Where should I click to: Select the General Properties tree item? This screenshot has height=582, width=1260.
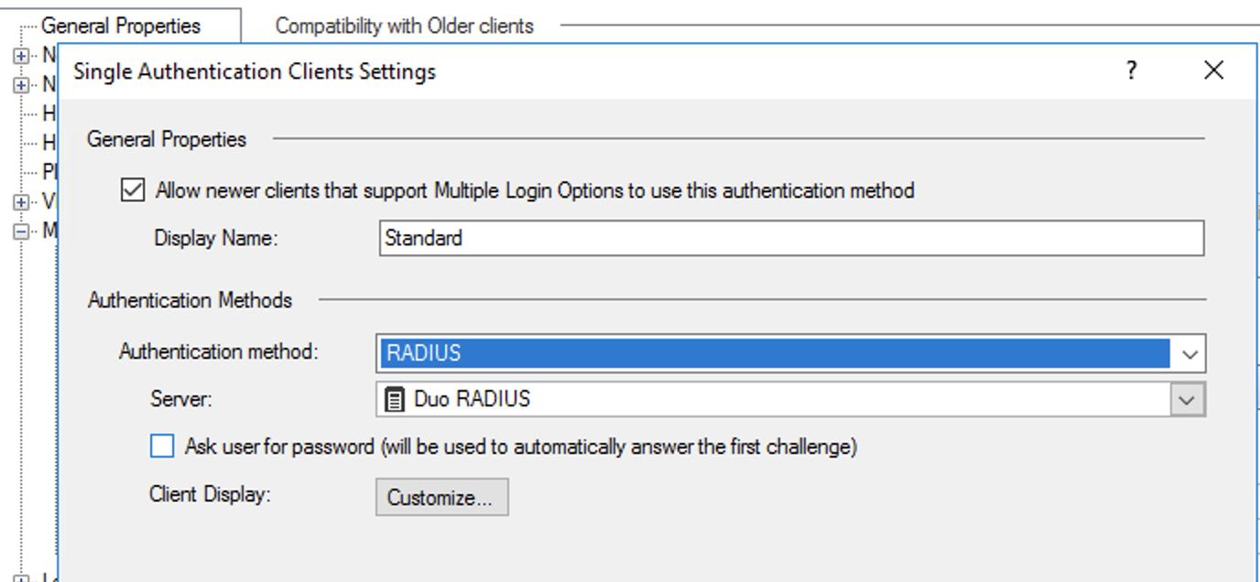[x=120, y=25]
